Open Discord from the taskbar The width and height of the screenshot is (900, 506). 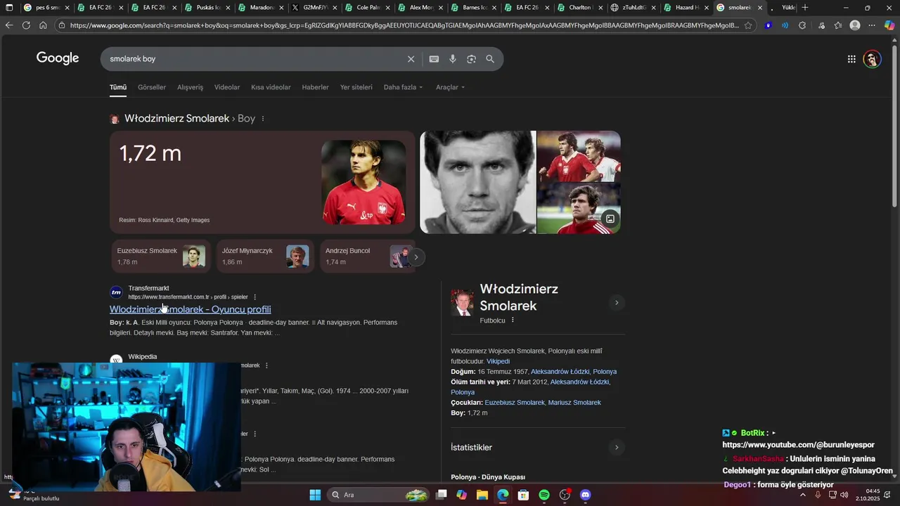[586, 495]
